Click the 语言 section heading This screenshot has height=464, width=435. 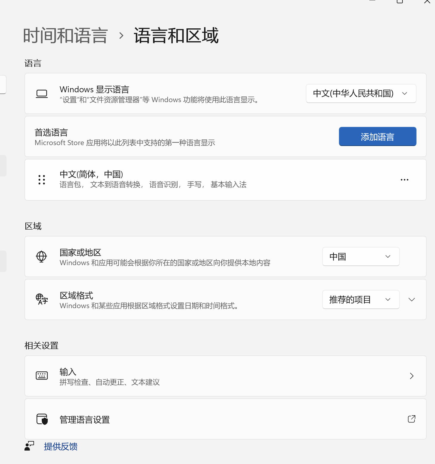33,63
